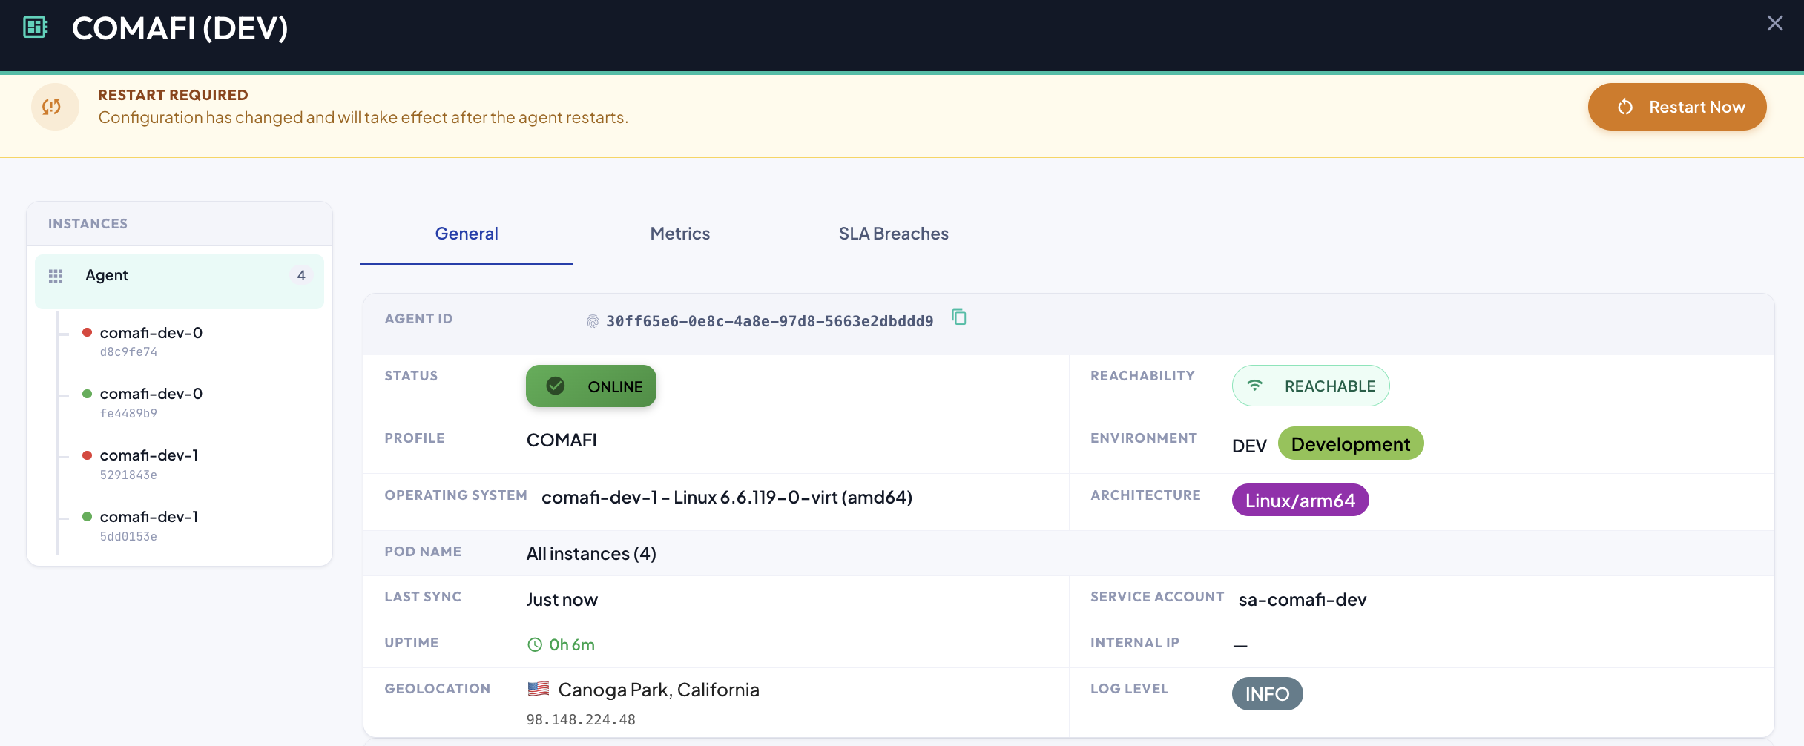This screenshot has width=1804, height=746.
Task: Select instance comafi-dev-0 fe4489b9
Action: click(180, 403)
